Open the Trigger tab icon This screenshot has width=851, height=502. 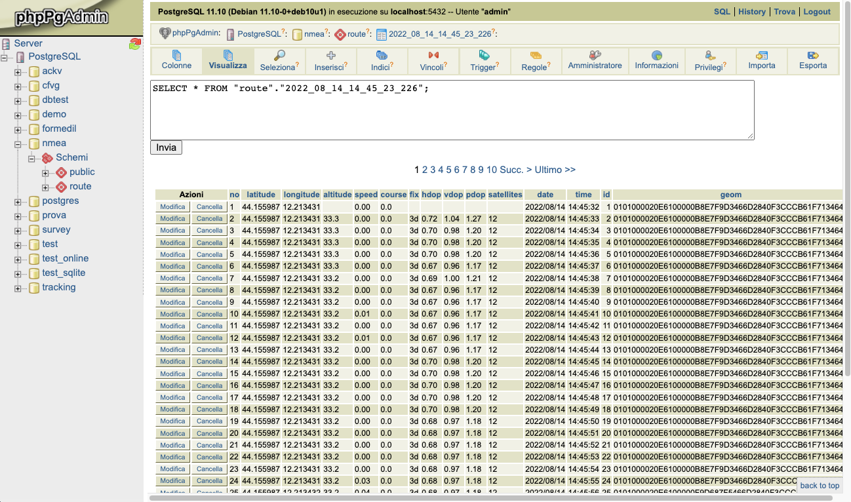tap(485, 55)
